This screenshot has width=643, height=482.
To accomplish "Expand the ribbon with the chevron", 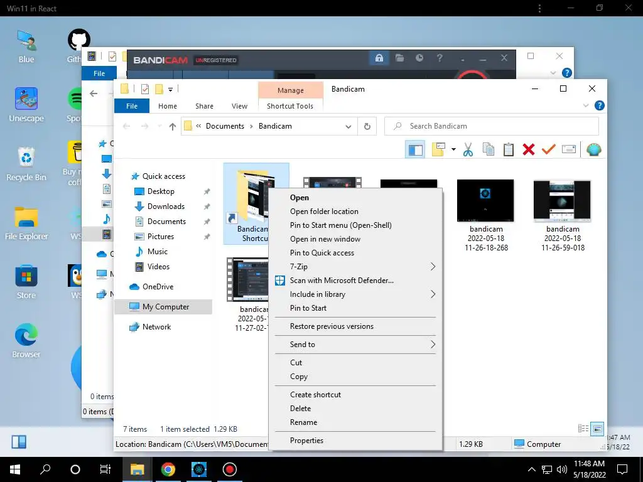I will [x=586, y=105].
